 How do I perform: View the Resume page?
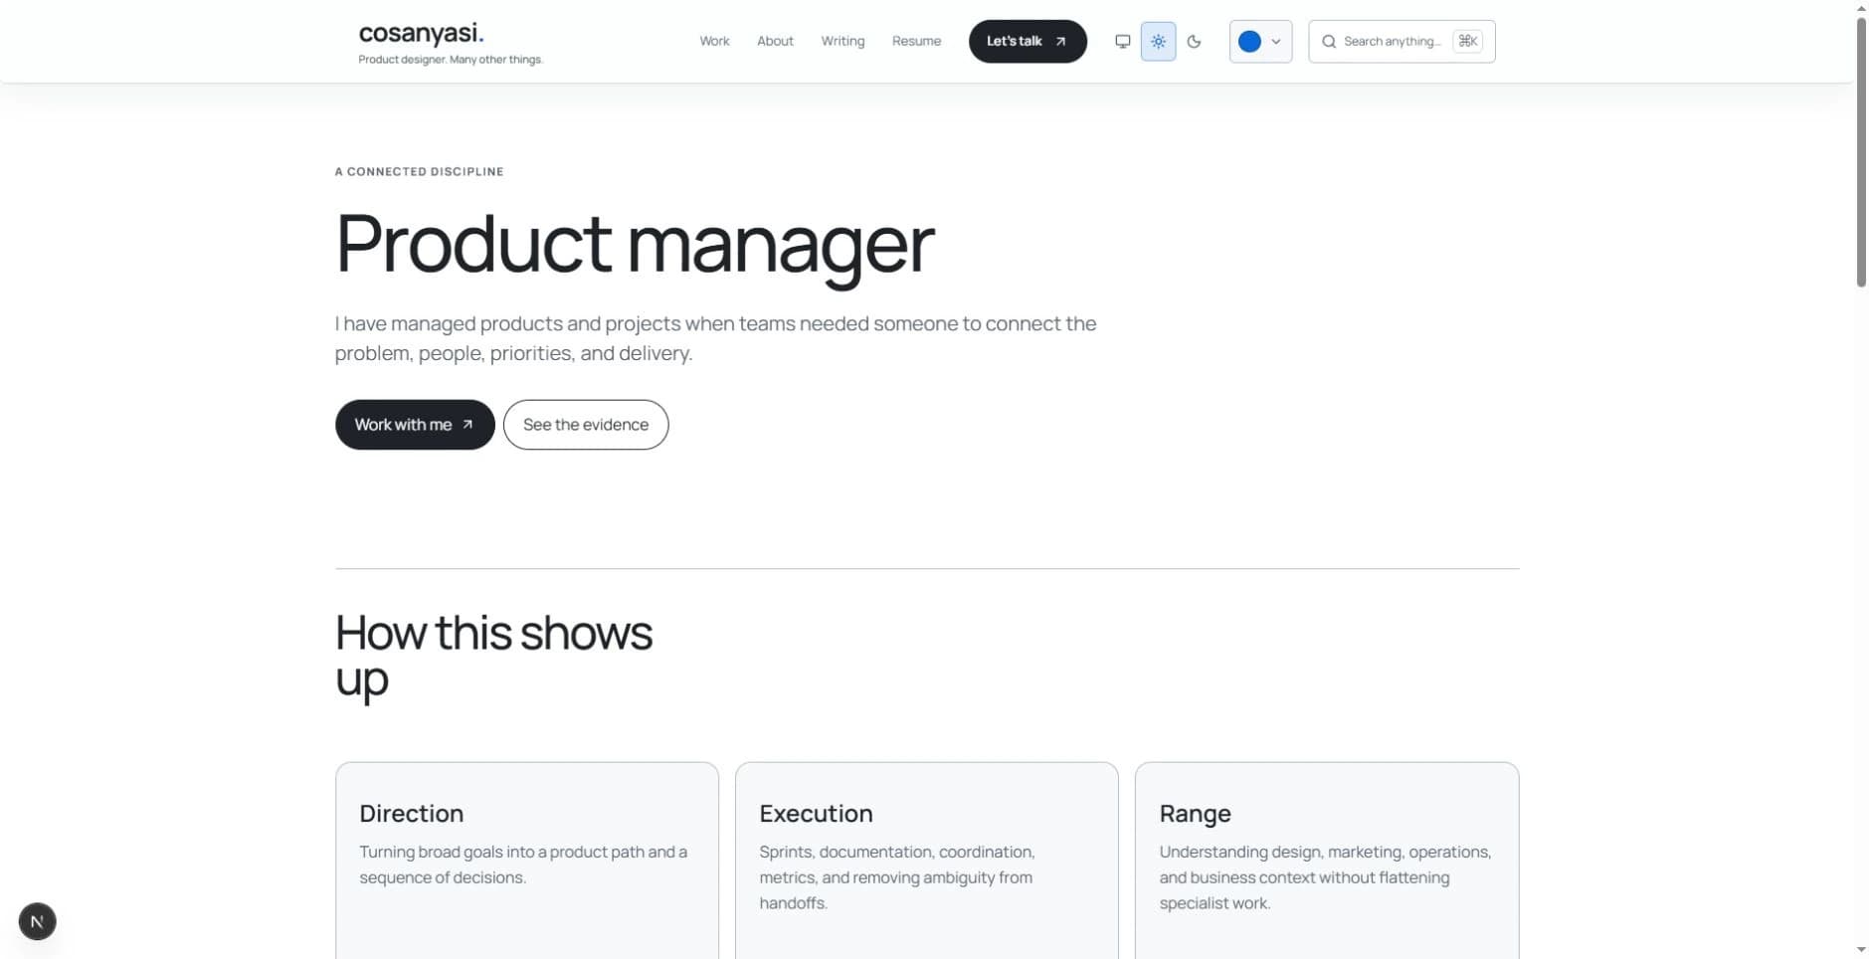click(916, 41)
